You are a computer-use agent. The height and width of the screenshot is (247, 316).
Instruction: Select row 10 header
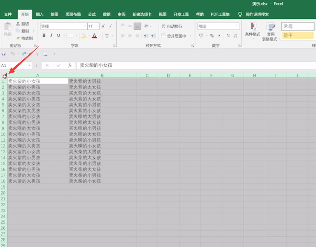tap(3, 134)
